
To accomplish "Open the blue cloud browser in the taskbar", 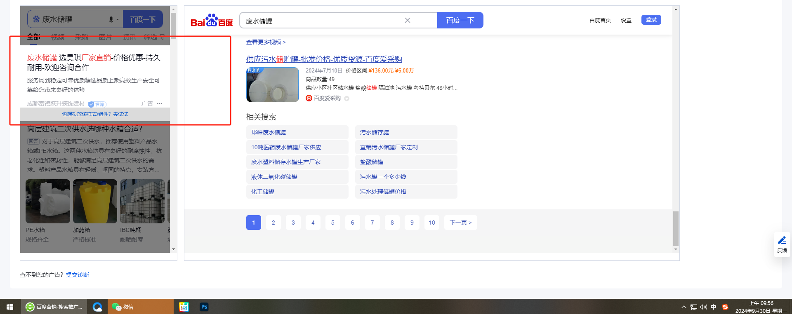I will pos(97,307).
